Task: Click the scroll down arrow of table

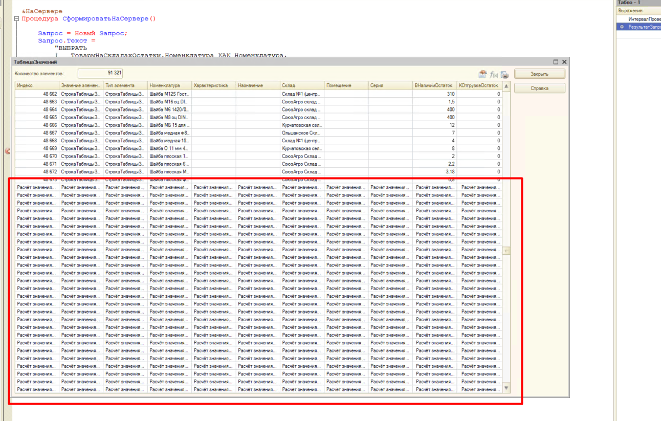Action: (506, 389)
